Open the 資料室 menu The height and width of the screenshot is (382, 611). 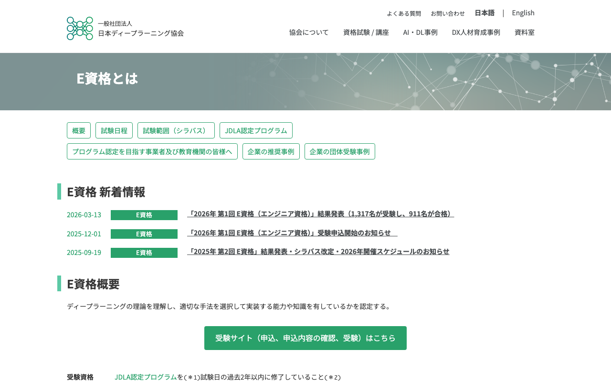[524, 32]
